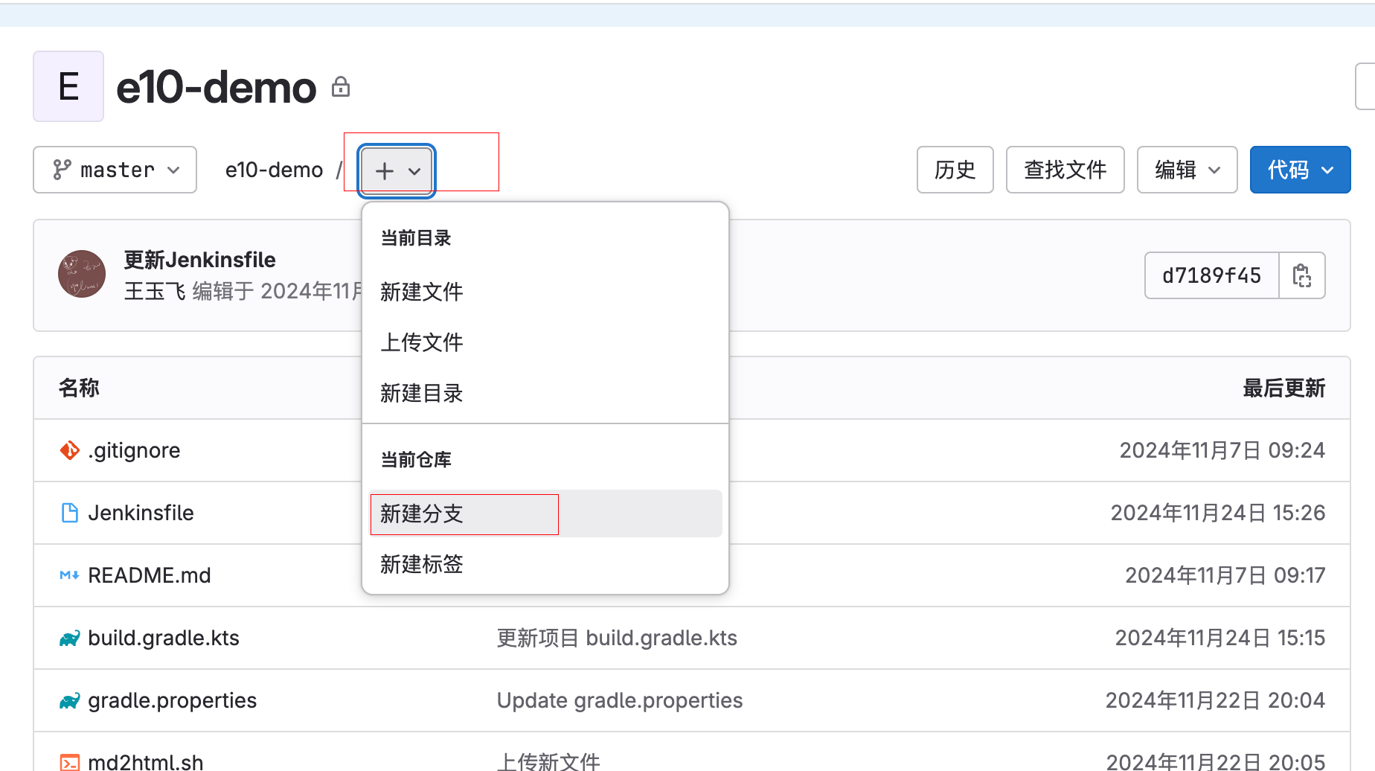Click the md2html.sh shell script icon

[x=69, y=762]
